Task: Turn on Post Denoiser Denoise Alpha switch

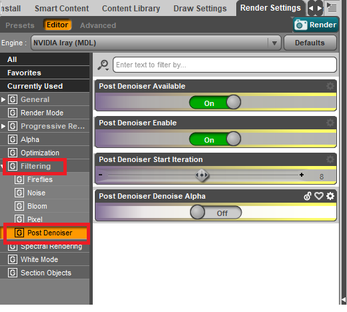Action: 216,213
